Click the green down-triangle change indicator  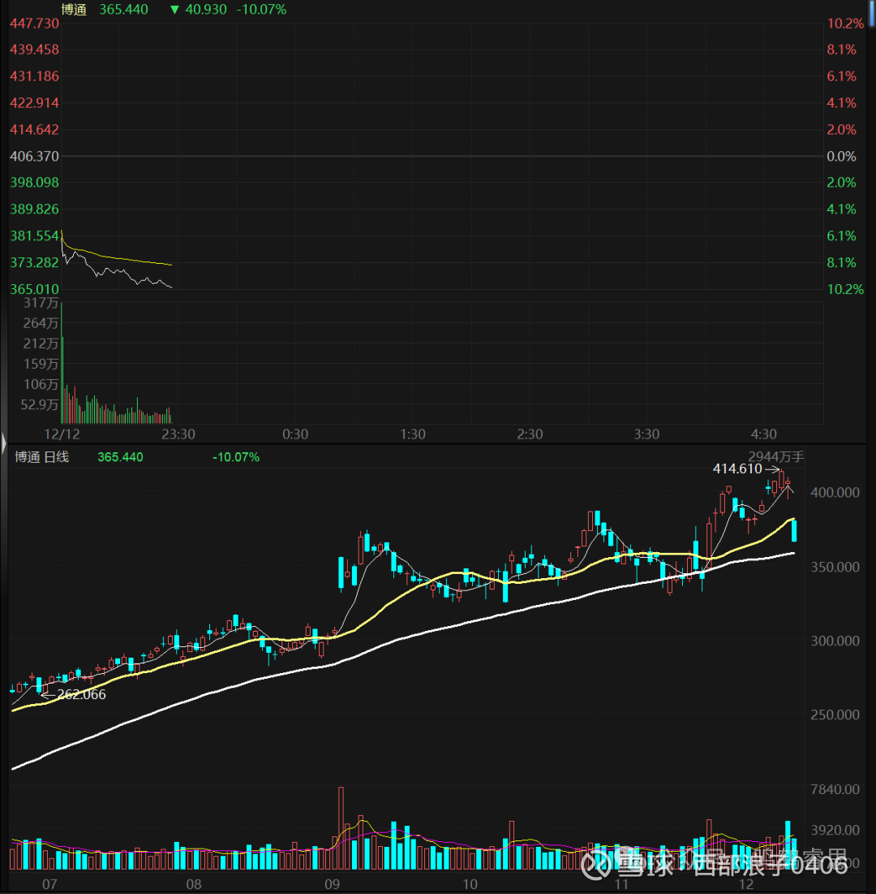(x=175, y=10)
